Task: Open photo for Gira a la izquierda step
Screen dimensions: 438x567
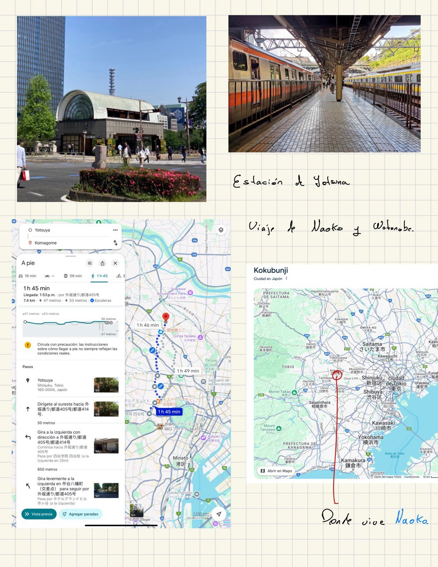Action: pyautogui.click(x=106, y=446)
